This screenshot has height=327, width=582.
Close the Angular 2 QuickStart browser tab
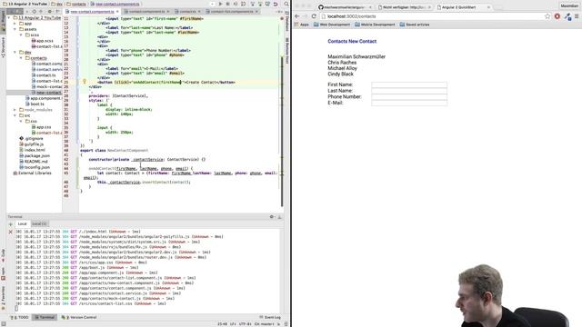(488, 7)
